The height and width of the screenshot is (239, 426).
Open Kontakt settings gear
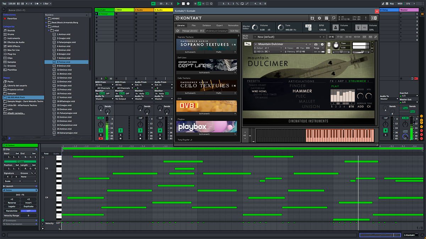coord(319,18)
